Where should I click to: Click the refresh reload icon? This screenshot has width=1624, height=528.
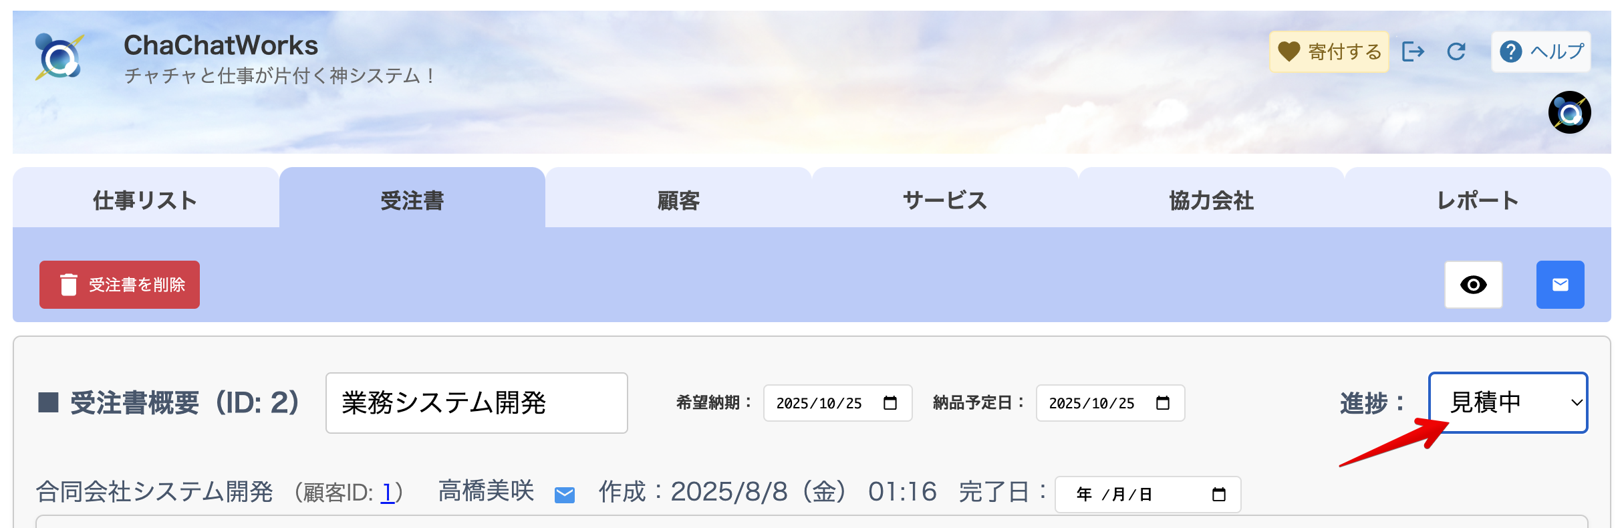(1456, 51)
